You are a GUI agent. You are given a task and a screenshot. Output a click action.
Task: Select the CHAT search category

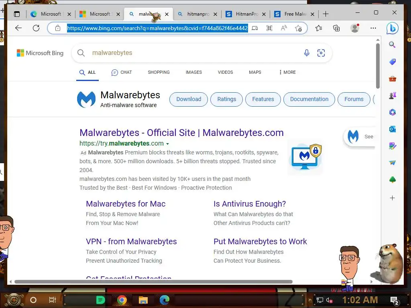pos(122,72)
